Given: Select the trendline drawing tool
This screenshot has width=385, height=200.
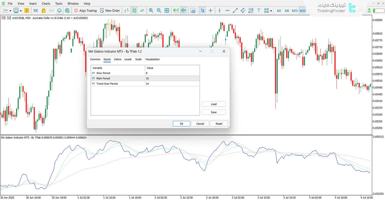Looking at the screenshot, I should (x=235, y=11).
